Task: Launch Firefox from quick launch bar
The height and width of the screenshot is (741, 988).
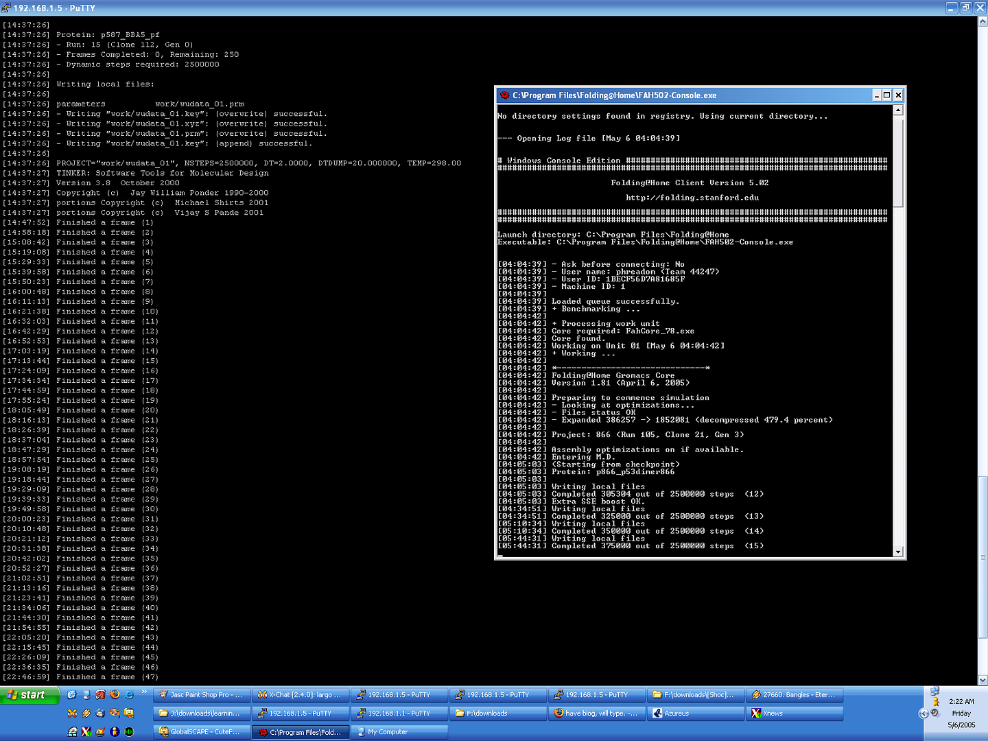Action: [x=115, y=694]
